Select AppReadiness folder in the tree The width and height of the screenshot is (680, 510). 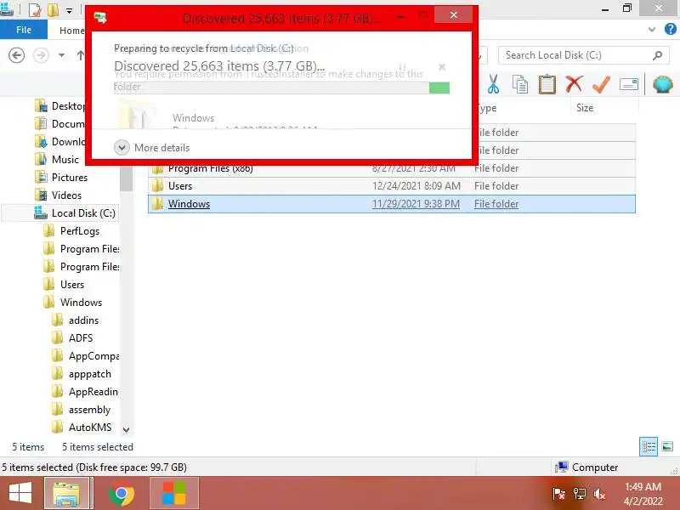pos(85,392)
